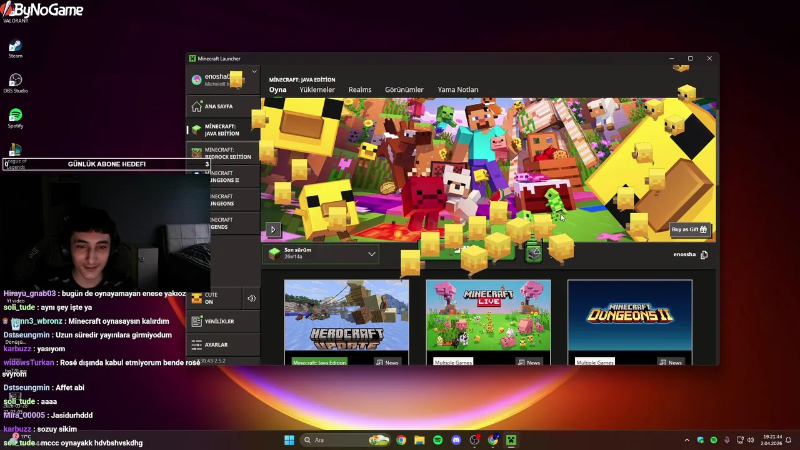Screen dimensions: 800x450
Task: Toggle the Cute mode ON switch
Action: click(x=213, y=298)
